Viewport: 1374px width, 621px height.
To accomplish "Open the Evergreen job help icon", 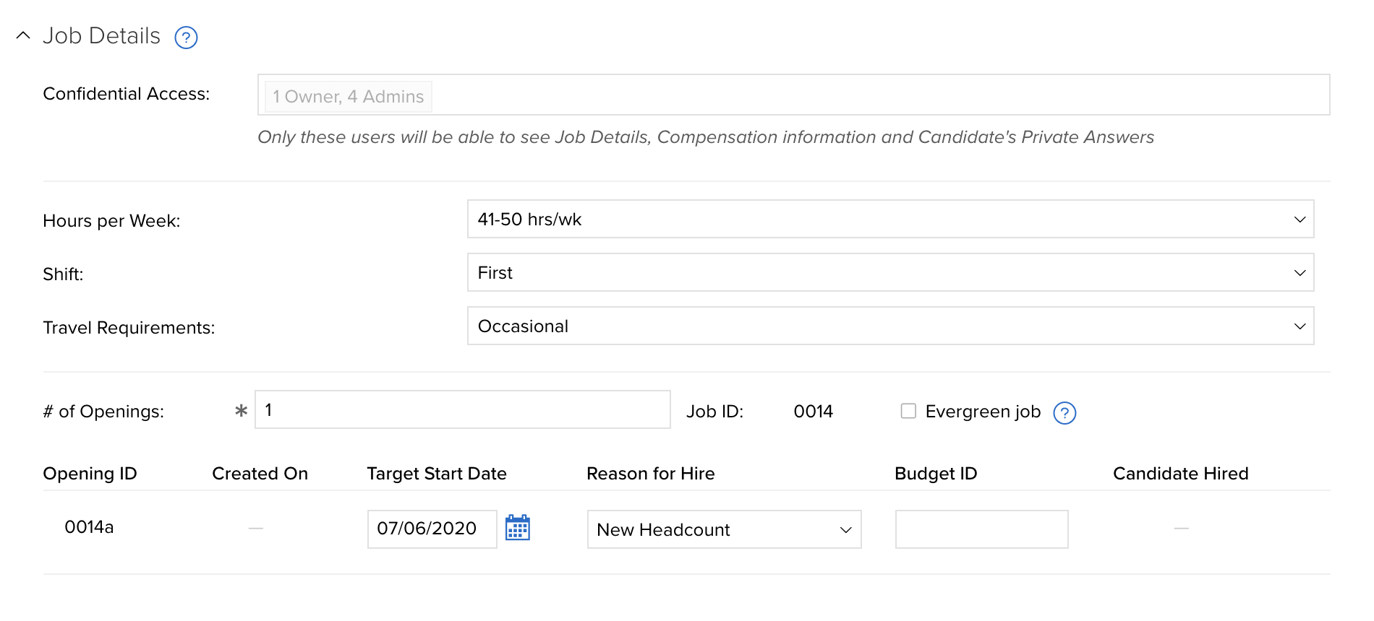I will tap(1064, 413).
